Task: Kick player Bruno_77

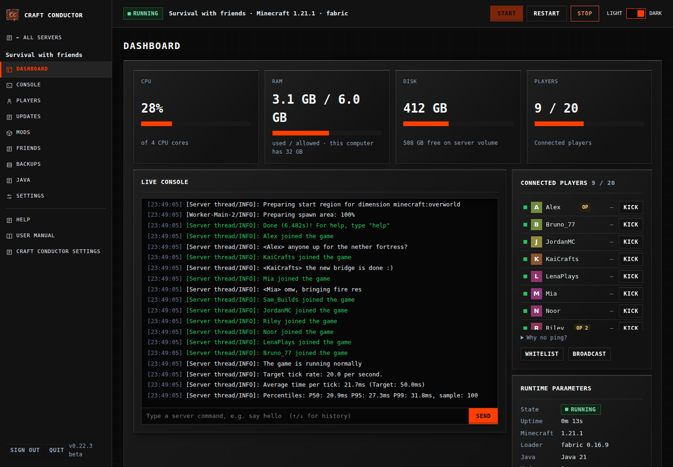Action: (630, 225)
